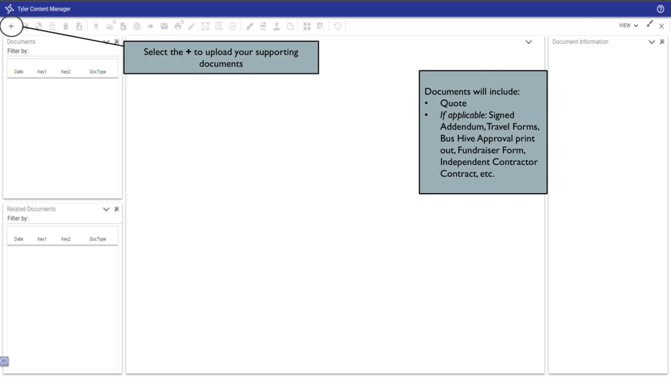Click the highlighter marker icon
Screen dimensions: 671x377
[x=249, y=26]
